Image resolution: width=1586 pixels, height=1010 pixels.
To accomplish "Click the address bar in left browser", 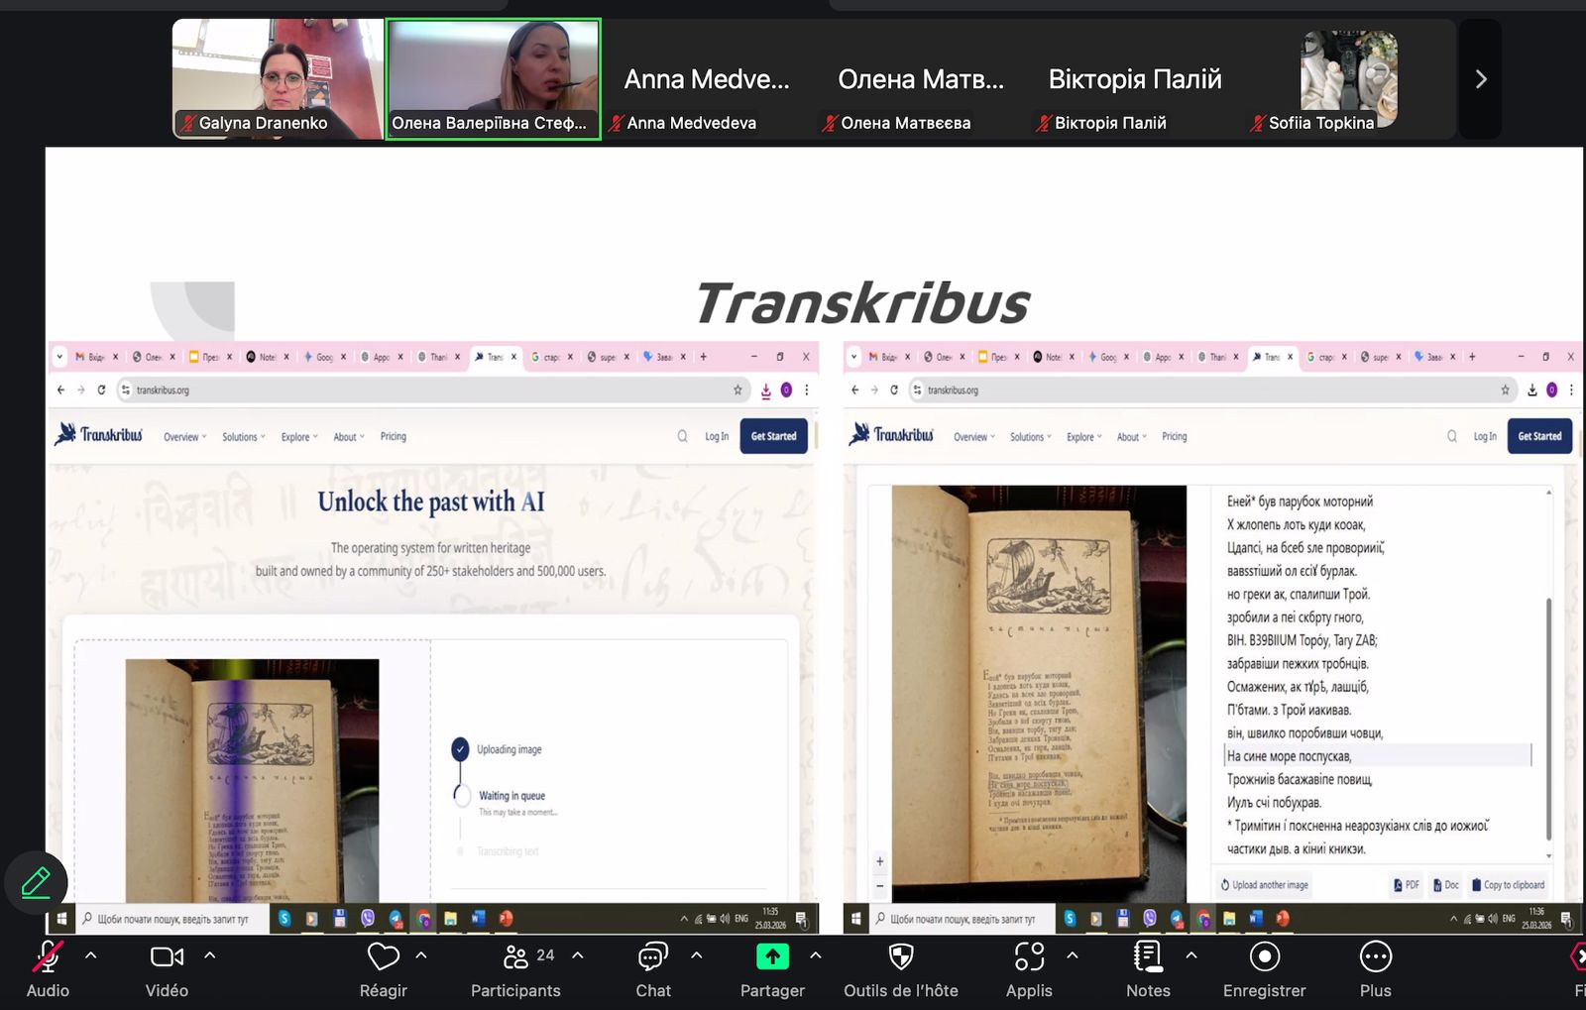I will pyautogui.click(x=431, y=390).
